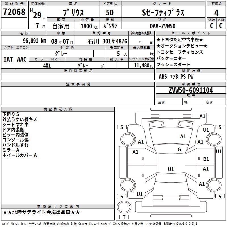Click B1 mark on the right front door
Image resolution: width=227 pixels, height=227 pixels.
click(x=206, y=159)
